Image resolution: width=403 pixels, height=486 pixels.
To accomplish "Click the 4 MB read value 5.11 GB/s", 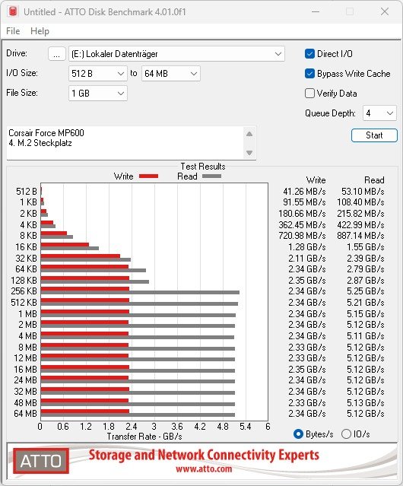I will (366, 336).
